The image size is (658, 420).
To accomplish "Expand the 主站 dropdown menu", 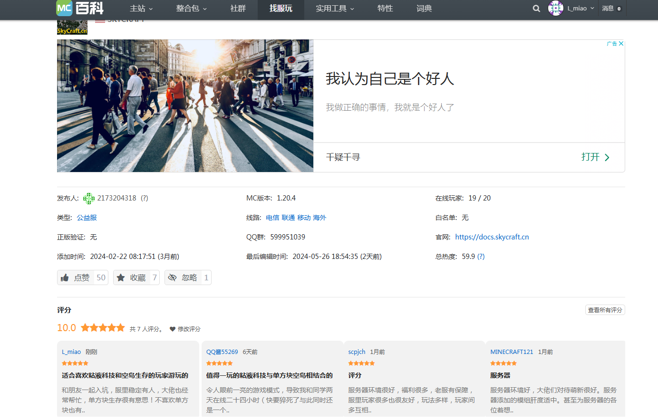I will coord(141,9).
